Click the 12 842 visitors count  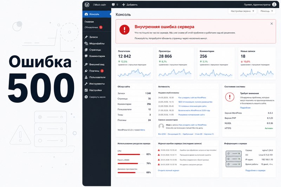(124, 56)
